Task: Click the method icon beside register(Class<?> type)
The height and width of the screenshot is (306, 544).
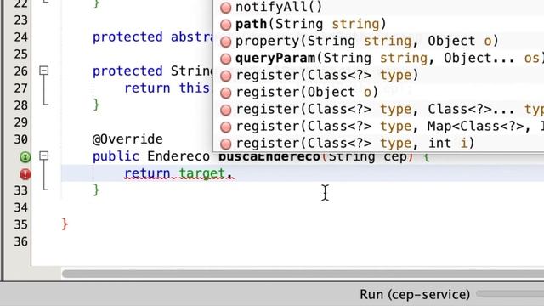Action: coord(226,76)
